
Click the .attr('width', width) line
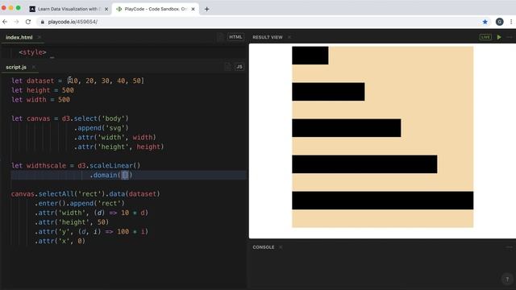tap(114, 137)
